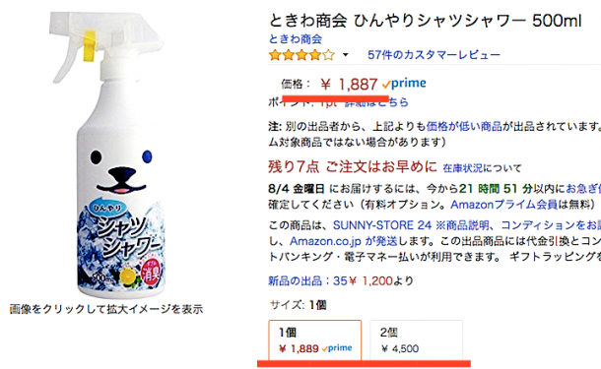Open the SUNNY-STORE 24 seller link
Image resolution: width=601 pixels, height=369 pixels.
pyautogui.click(x=382, y=225)
